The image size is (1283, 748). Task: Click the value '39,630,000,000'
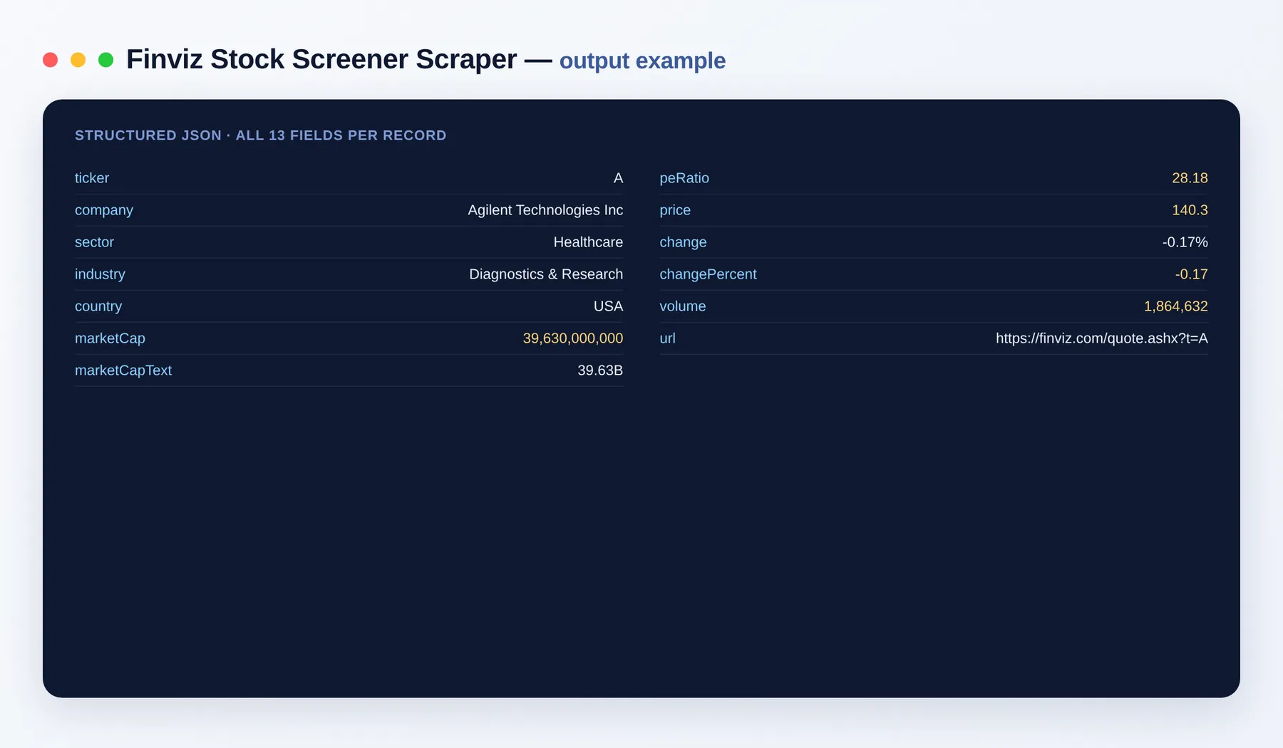click(x=573, y=338)
